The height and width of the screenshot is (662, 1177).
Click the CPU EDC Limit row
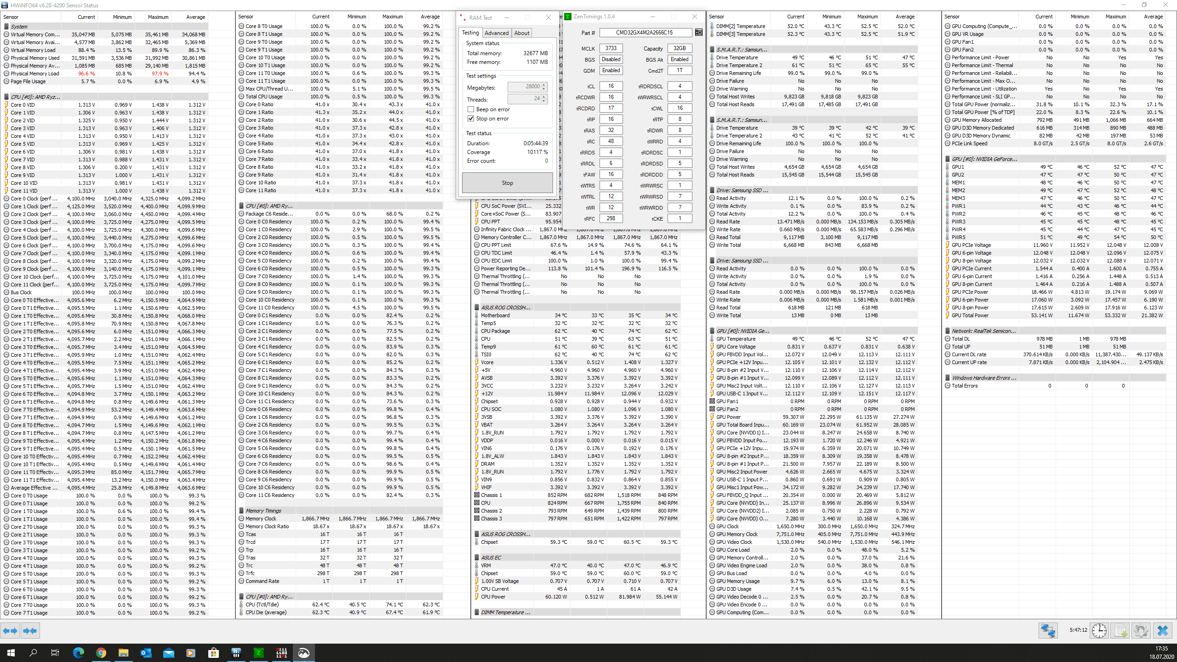pos(577,261)
